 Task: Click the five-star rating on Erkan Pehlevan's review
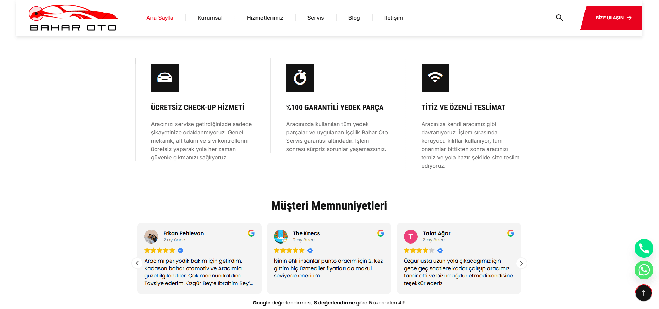[x=159, y=250]
